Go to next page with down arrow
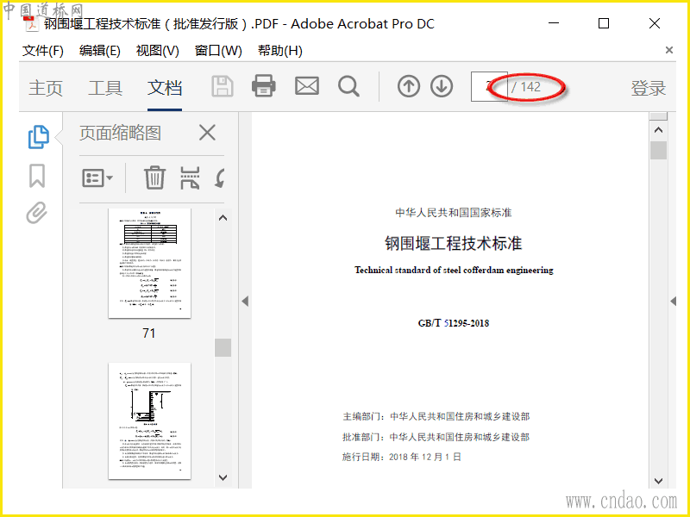Image resolution: width=690 pixels, height=517 pixels. point(442,86)
